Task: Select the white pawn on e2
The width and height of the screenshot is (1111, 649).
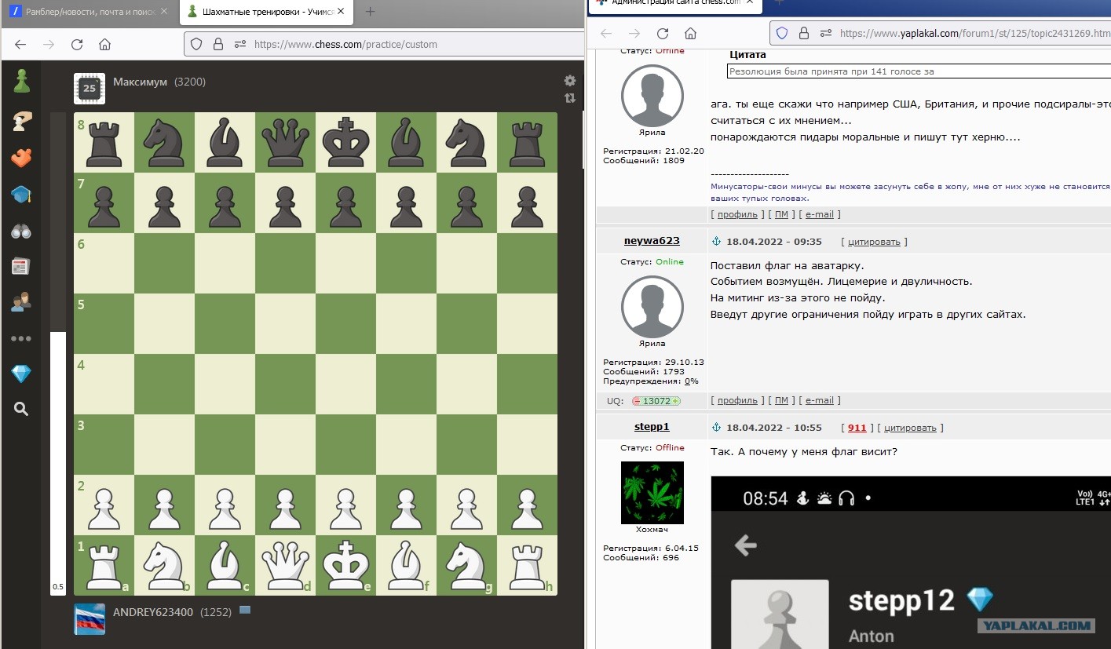Action: tap(345, 505)
